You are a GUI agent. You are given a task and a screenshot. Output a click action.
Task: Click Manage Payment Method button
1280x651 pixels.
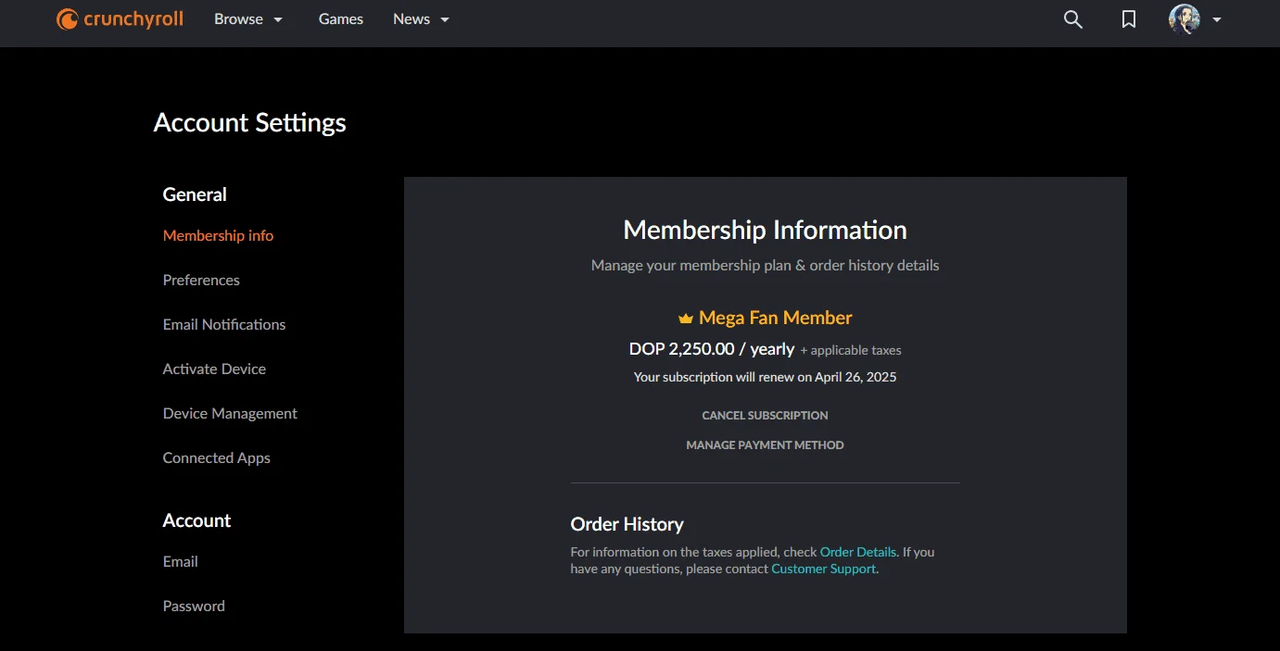766,445
